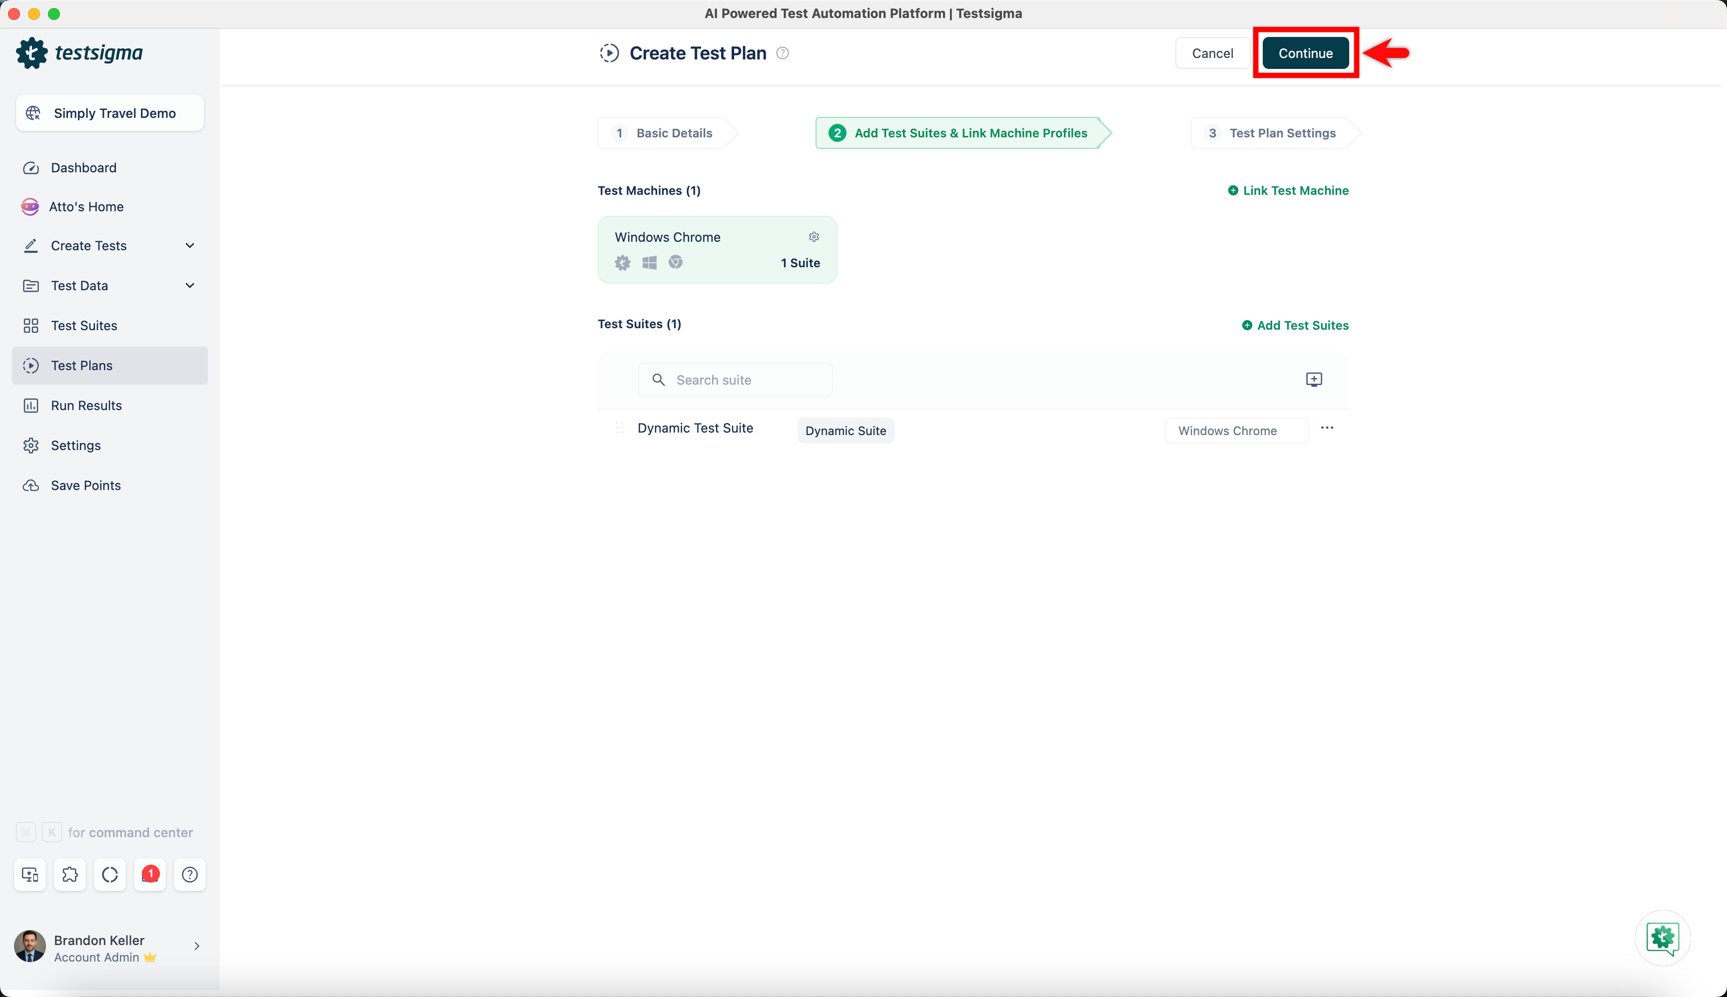Click the Windows Chrome machine settings gear
The image size is (1727, 997).
pyautogui.click(x=813, y=237)
